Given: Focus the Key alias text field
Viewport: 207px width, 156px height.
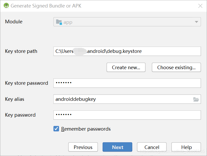Looking at the screenshot, I should tap(123, 99).
